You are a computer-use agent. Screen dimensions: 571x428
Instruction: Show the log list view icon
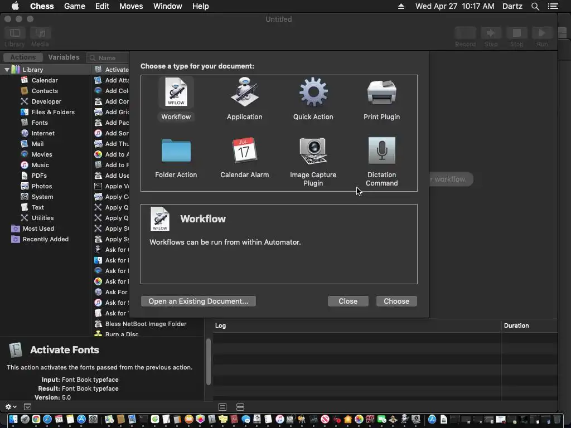coord(222,407)
